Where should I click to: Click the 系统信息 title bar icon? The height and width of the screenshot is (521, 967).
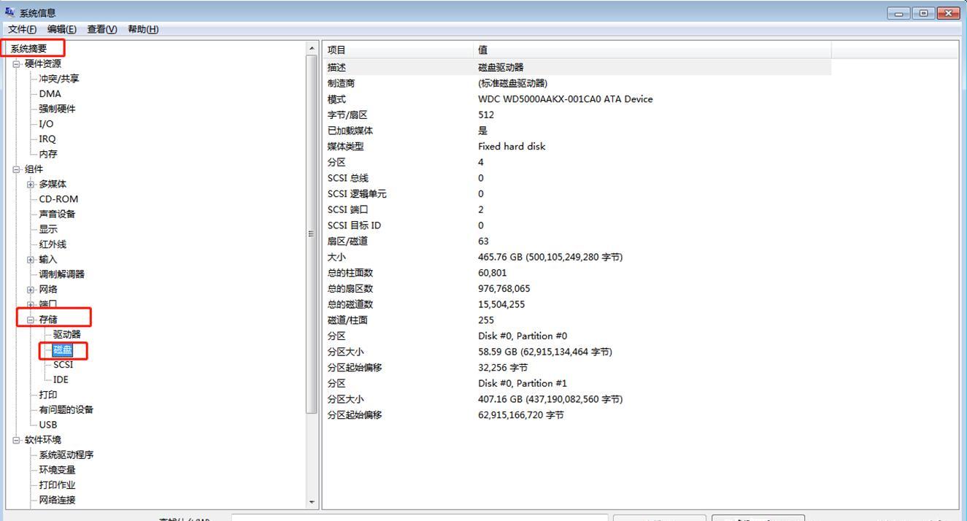tap(9, 12)
